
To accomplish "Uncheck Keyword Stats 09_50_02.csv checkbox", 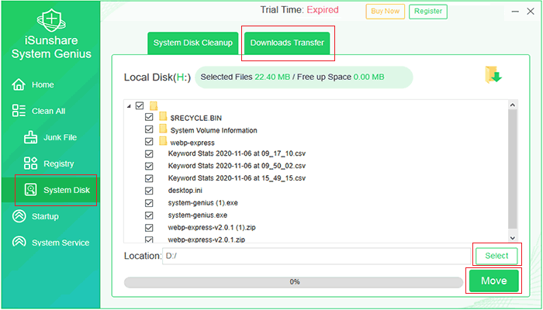I will tap(149, 166).
